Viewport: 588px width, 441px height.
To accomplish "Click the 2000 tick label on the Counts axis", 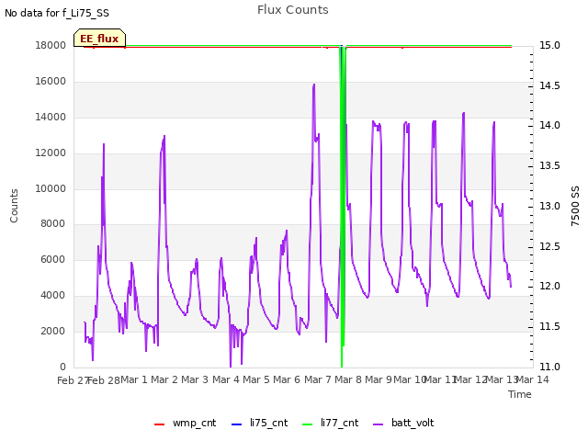I will click(53, 331).
